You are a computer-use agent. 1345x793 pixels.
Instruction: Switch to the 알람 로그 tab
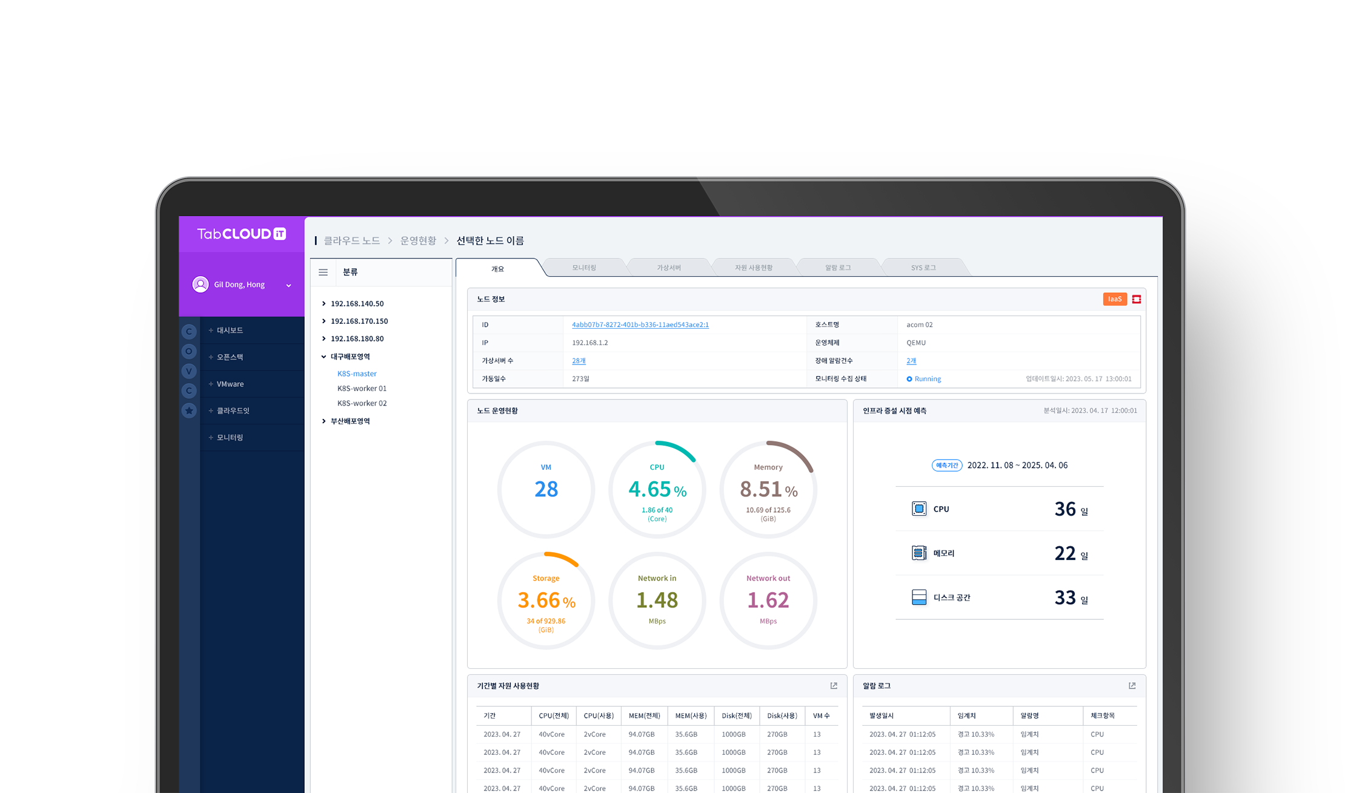pos(838,268)
